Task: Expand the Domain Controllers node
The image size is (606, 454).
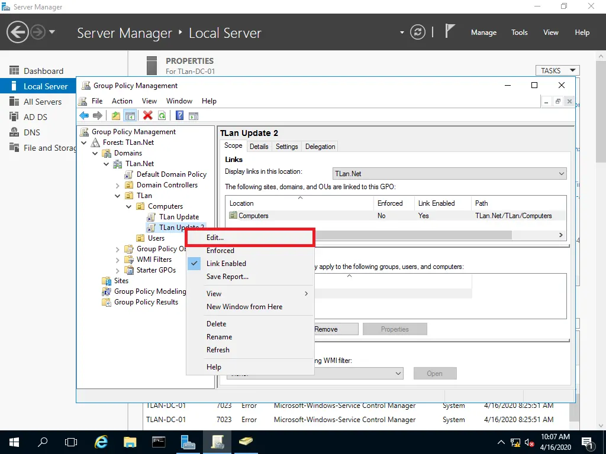Action: click(x=118, y=185)
